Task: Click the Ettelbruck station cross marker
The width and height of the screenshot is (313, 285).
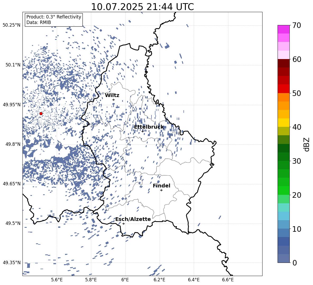Action: (x=142, y=131)
